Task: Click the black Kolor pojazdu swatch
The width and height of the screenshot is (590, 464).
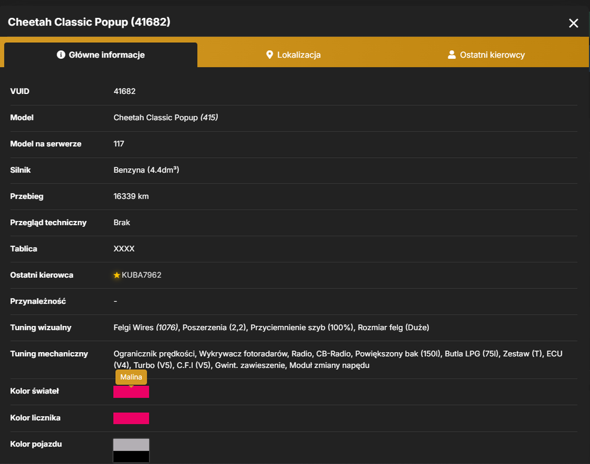Action: coord(131,457)
